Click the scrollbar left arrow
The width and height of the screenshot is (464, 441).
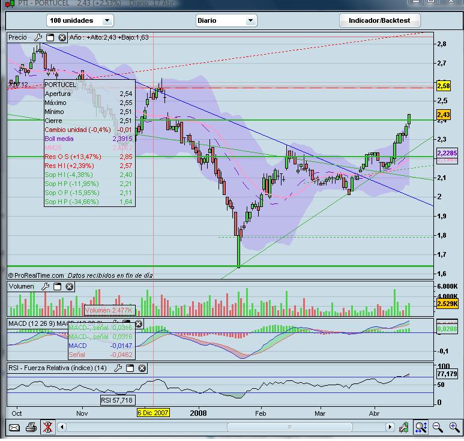pyautogui.click(x=62, y=427)
